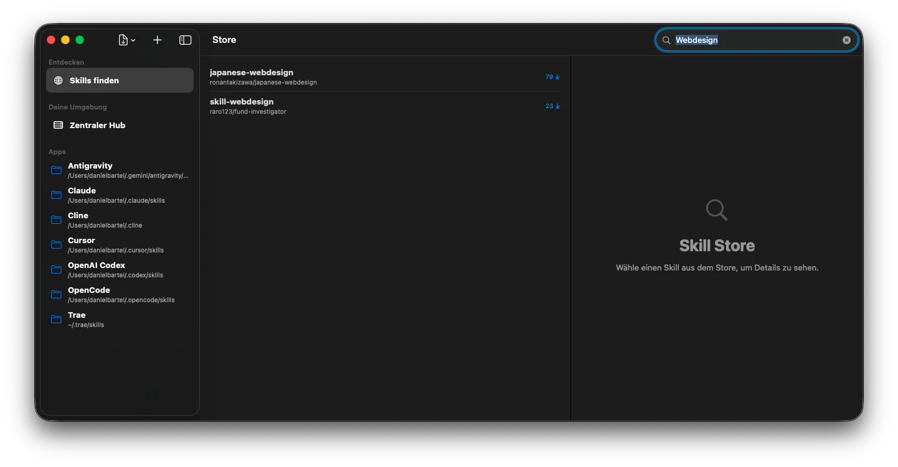Open Zentraler Hub
Screen dimensions: 898x467
pos(97,125)
